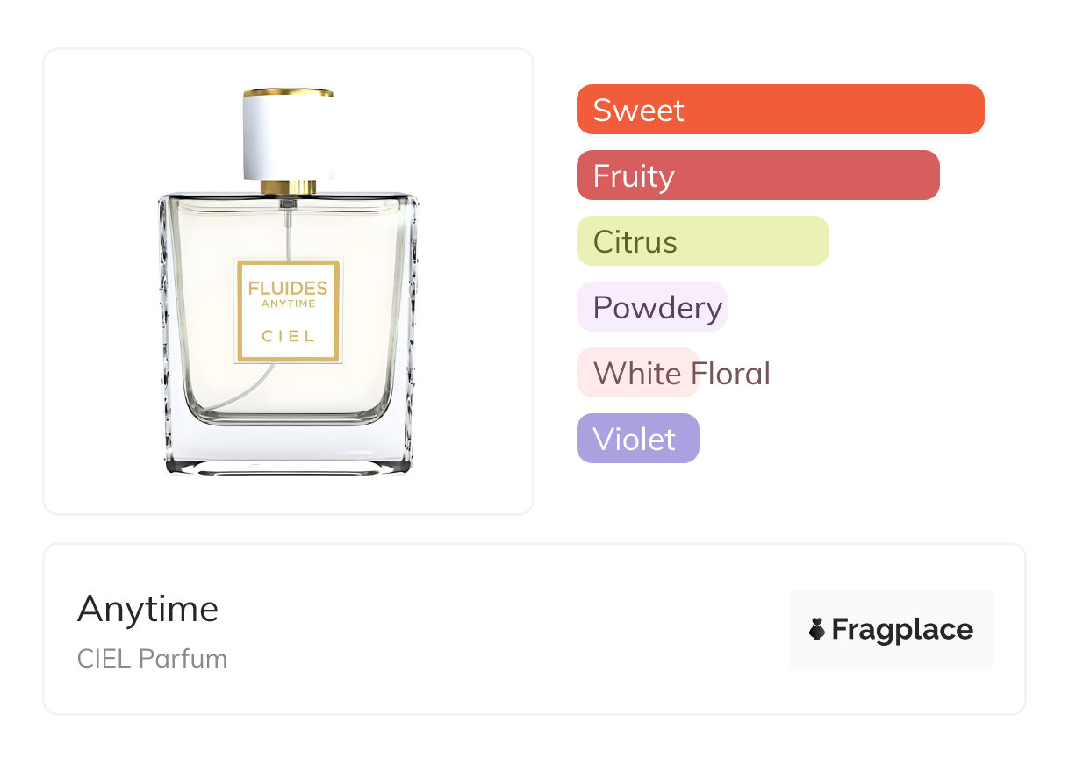This screenshot has width=1069, height=758.
Task: Pick the White Floral accord bar
Action: click(x=638, y=373)
